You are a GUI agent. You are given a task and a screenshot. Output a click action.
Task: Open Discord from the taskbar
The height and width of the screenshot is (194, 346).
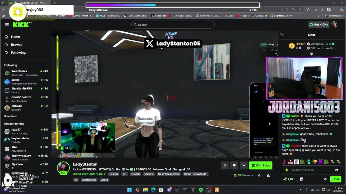[169, 190]
